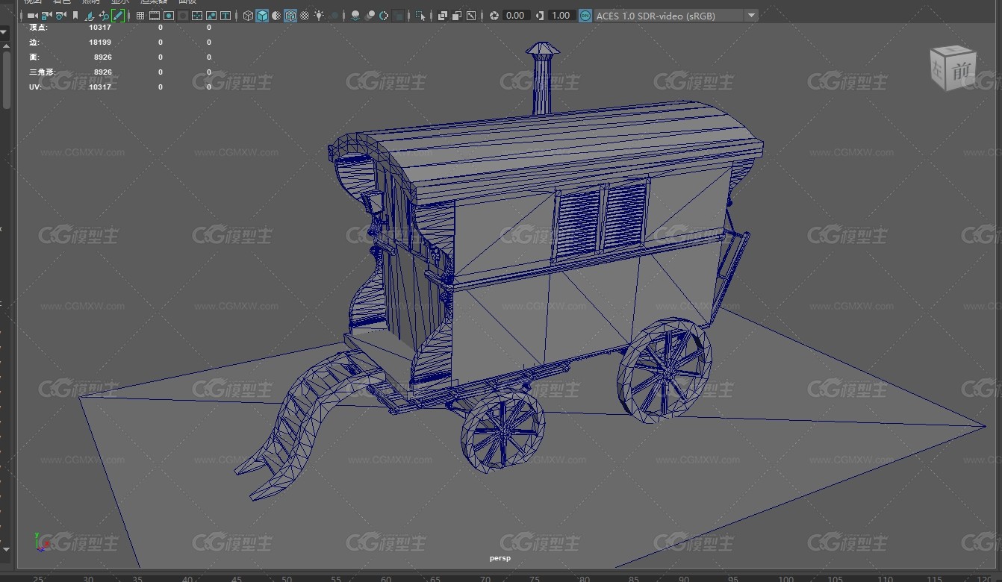Toggle the Gate Mask display

(182, 16)
